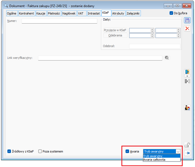The width and height of the screenshot is (195, 167).
Task: Click the padlock unlock icon
Action: tap(187, 145)
